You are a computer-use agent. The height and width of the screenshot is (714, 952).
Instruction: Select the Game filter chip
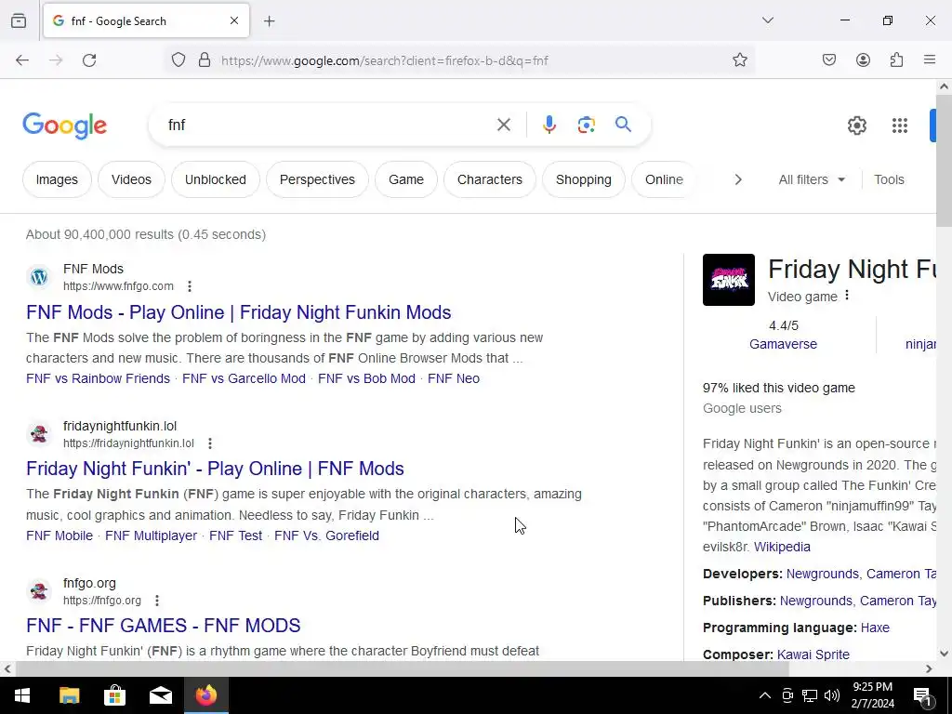click(406, 179)
